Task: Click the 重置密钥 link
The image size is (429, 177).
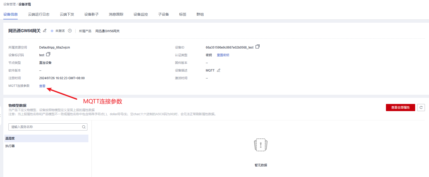Action: (223, 55)
